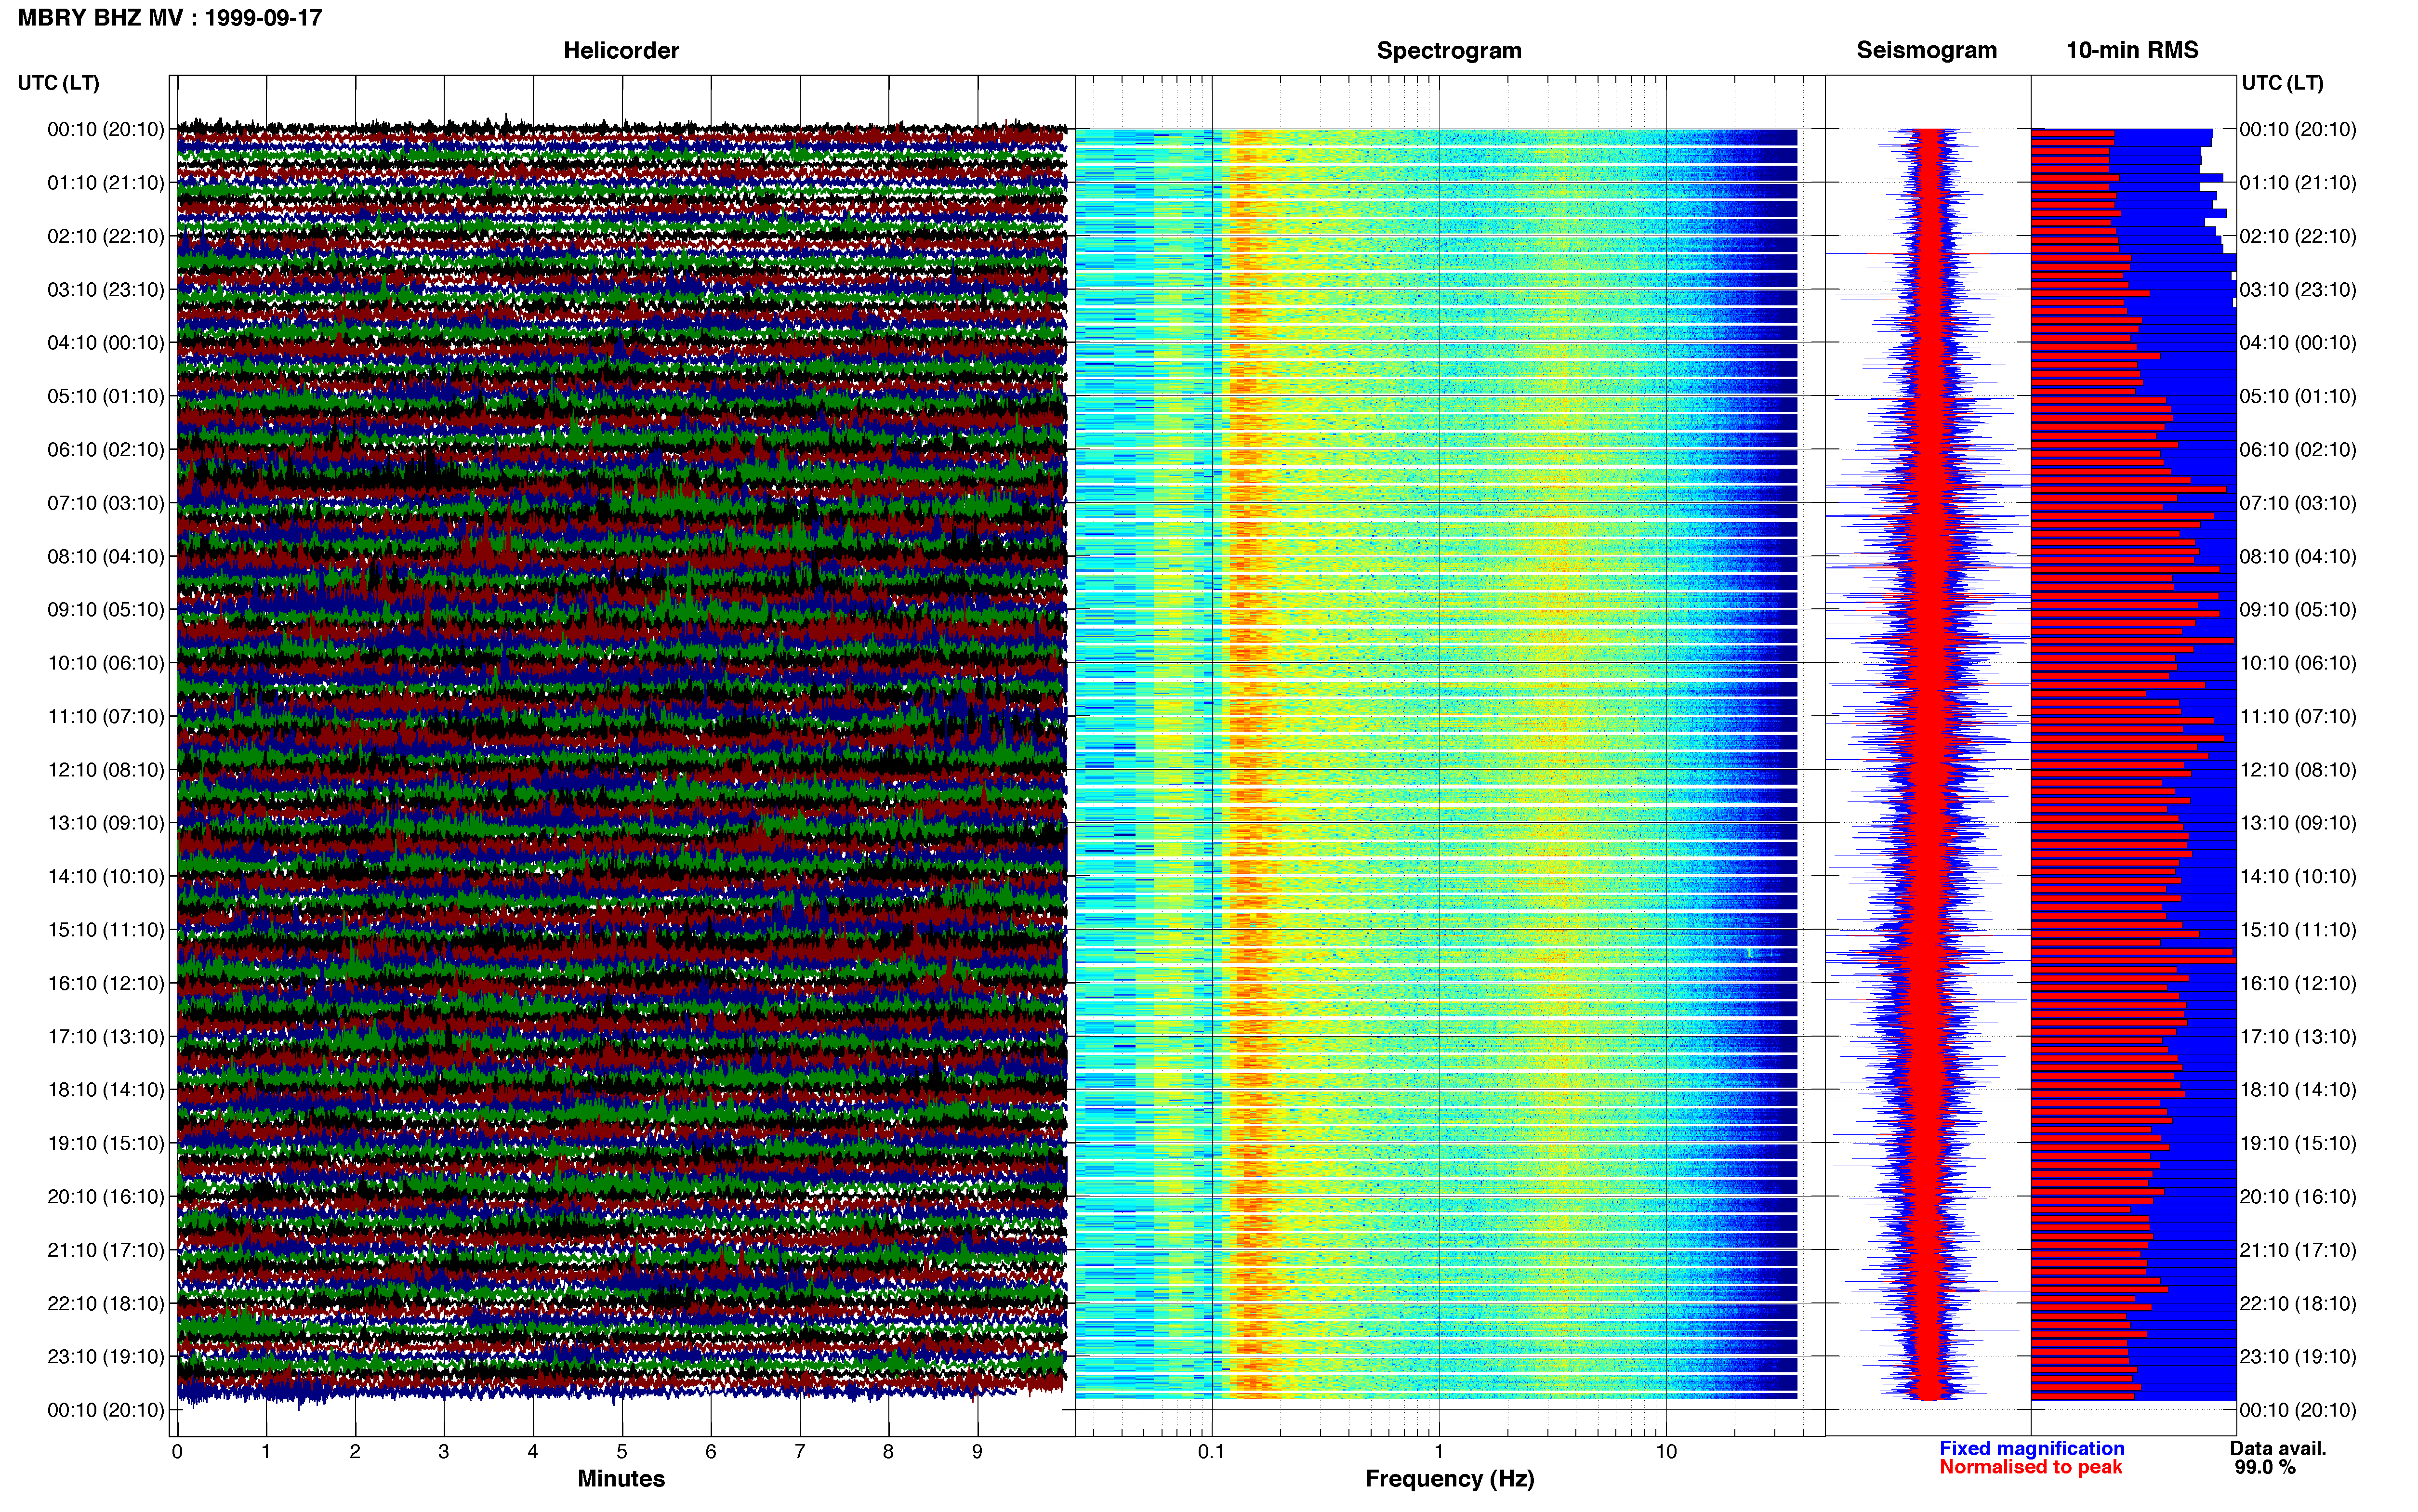This screenshot has height=1512, width=2418.
Task: Click the right time label 12:10 (08:10)
Action: [2298, 770]
